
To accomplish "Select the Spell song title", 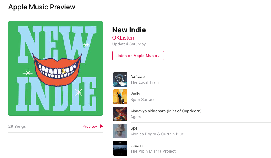I will [x=135, y=128].
